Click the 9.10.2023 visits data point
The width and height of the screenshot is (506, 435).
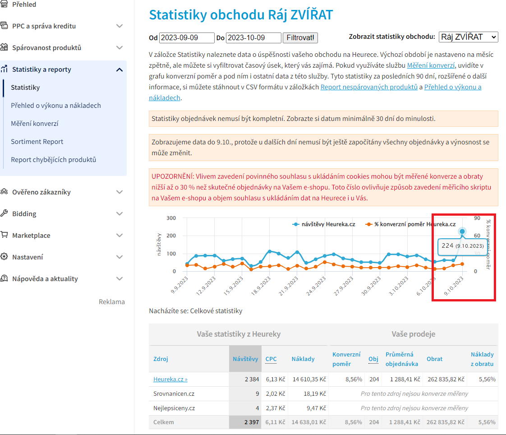462,231
